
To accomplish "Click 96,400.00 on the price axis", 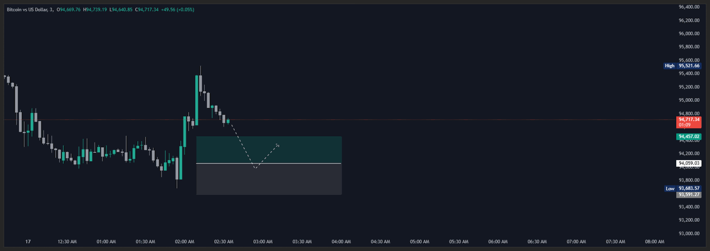I will pos(689,7).
